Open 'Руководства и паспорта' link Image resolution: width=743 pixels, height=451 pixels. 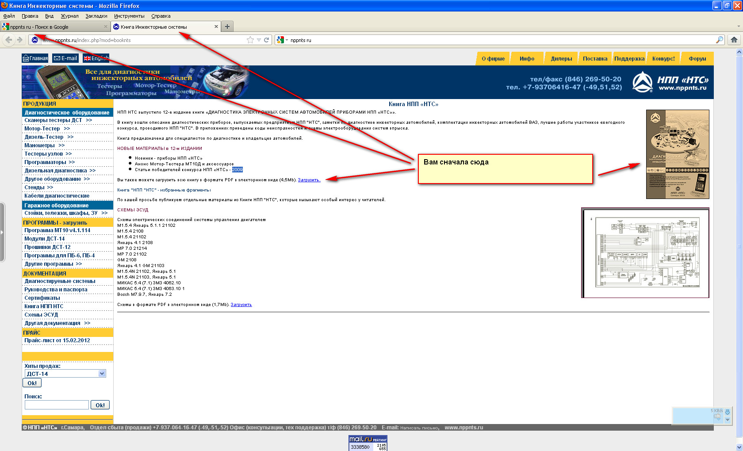tap(56, 290)
